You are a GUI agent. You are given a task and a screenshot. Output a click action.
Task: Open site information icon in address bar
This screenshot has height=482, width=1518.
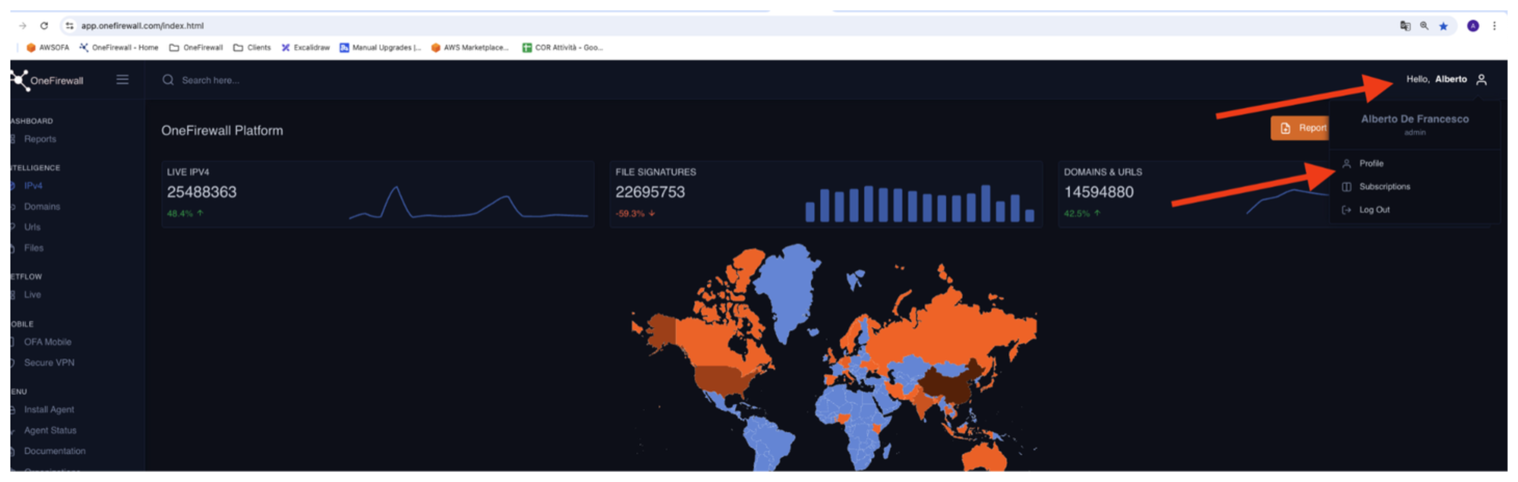pos(70,26)
